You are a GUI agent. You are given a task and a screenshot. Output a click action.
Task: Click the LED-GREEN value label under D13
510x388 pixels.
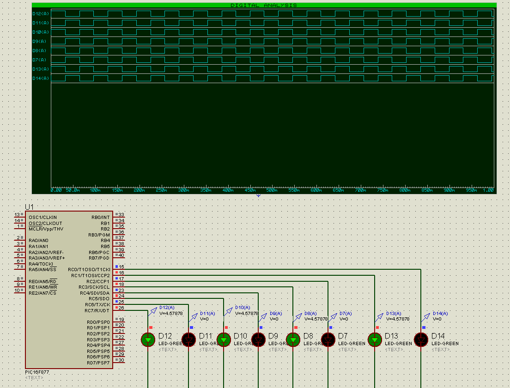click(x=398, y=344)
